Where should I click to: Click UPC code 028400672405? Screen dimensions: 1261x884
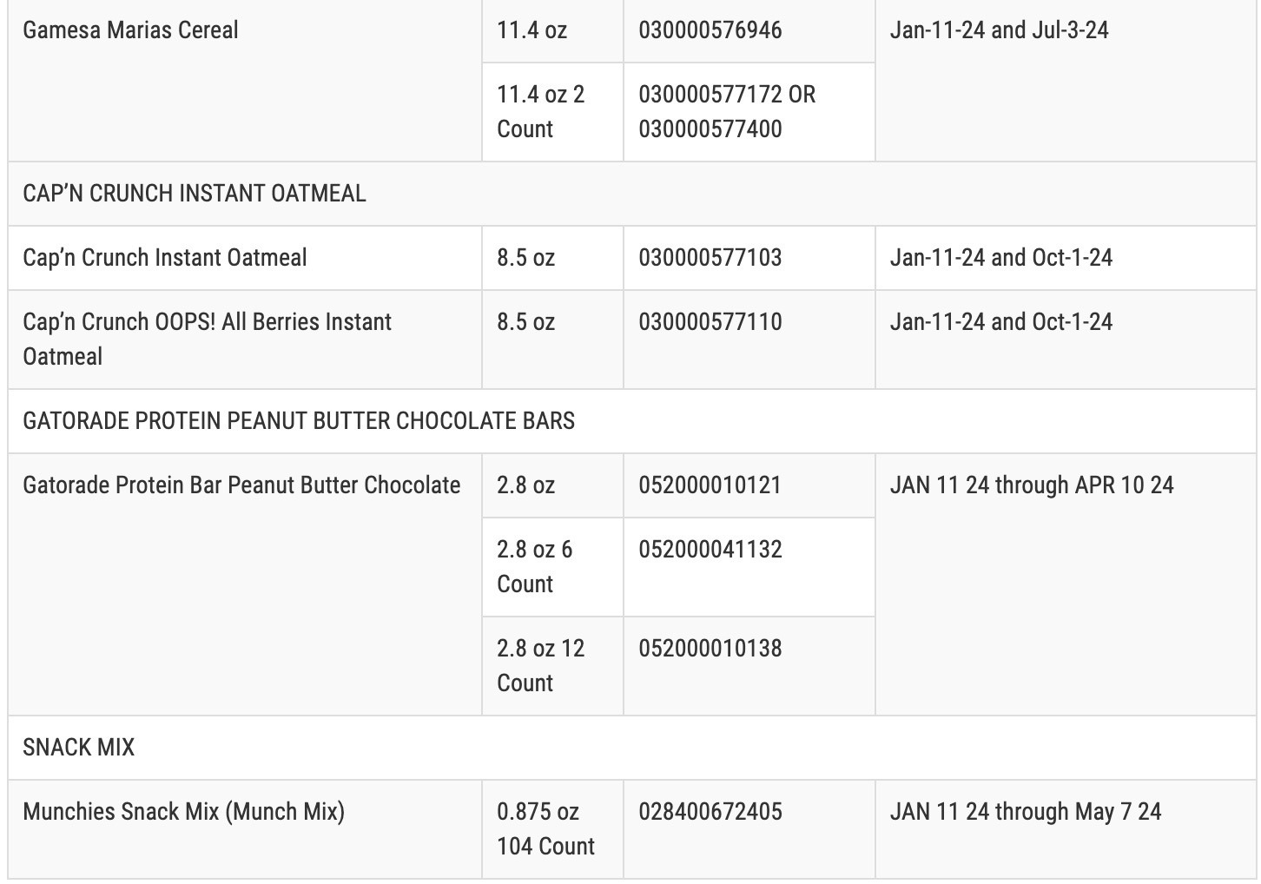(x=710, y=812)
